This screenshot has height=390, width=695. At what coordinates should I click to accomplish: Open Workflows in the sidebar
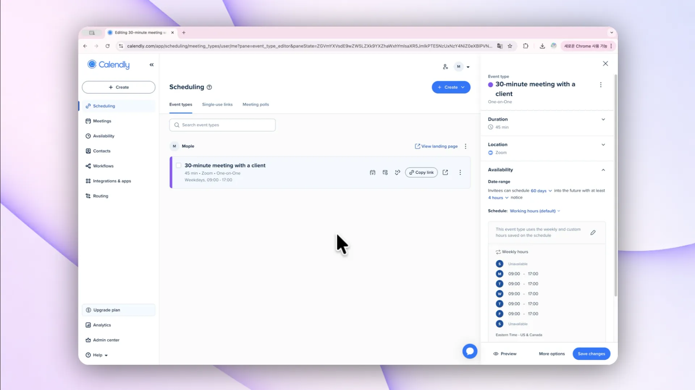(118, 166)
